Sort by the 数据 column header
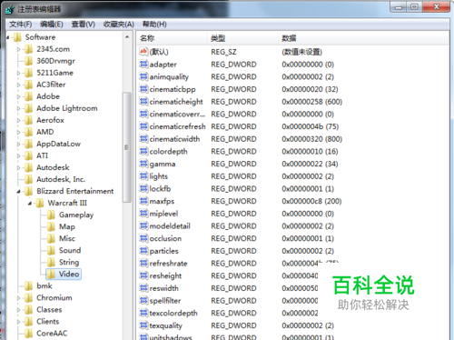 (363, 38)
